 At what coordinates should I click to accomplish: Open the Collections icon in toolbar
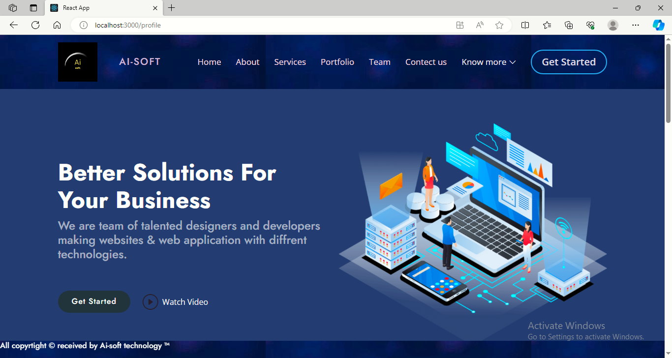click(569, 25)
